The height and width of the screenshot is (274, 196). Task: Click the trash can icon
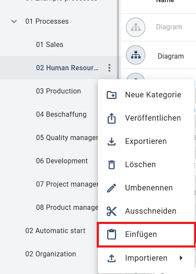pos(112,165)
